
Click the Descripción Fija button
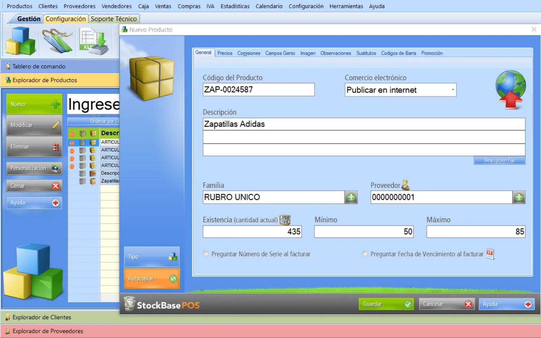(499, 160)
